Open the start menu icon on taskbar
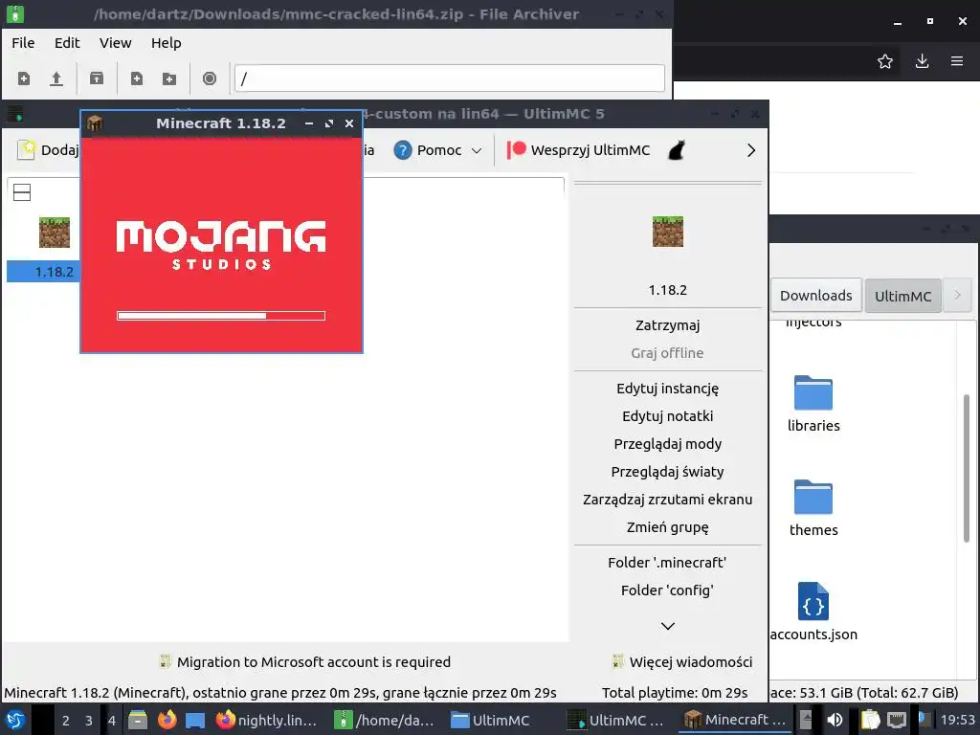This screenshot has height=735, width=980. click(15, 720)
